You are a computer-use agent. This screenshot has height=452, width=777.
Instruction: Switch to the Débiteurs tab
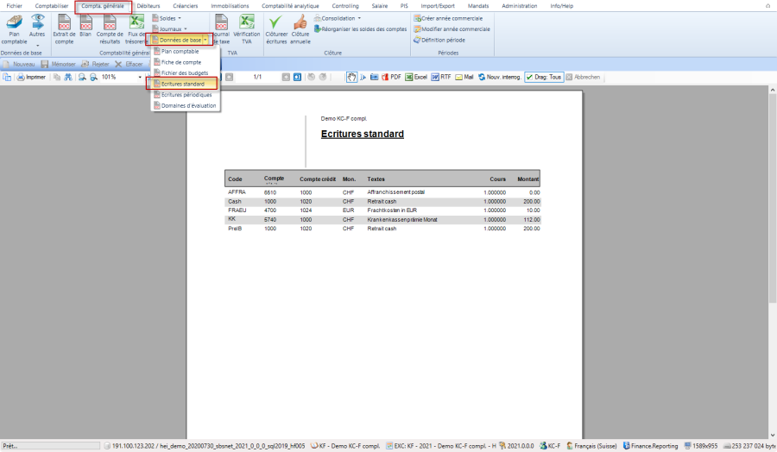[x=148, y=6]
